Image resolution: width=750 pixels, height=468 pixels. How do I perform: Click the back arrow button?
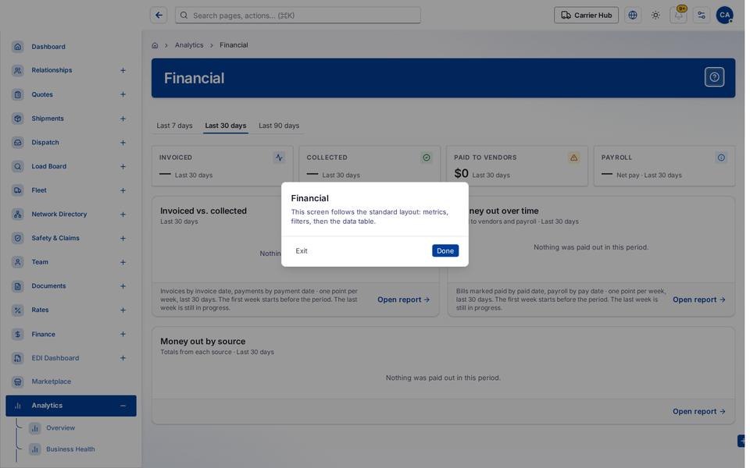pyautogui.click(x=159, y=16)
